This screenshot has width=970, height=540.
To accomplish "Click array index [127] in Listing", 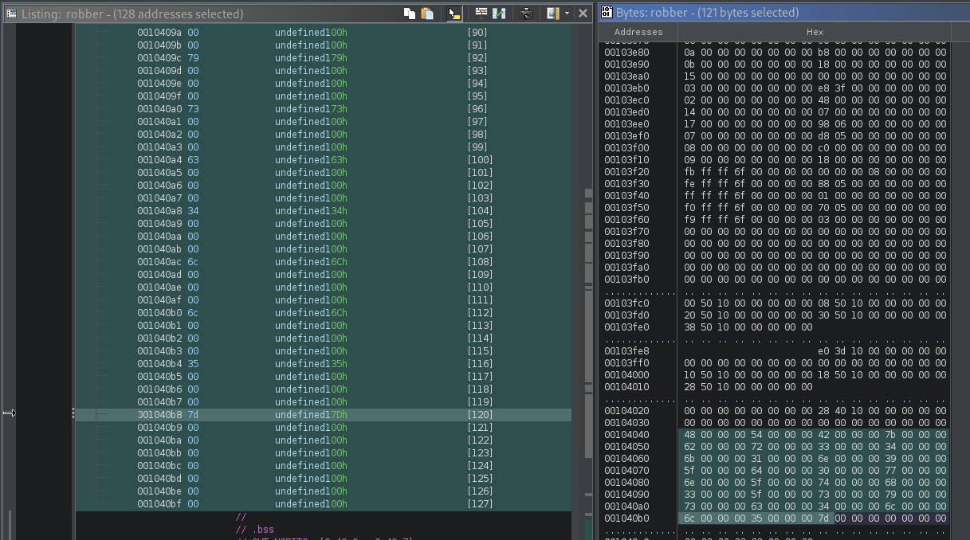I will (x=480, y=504).
